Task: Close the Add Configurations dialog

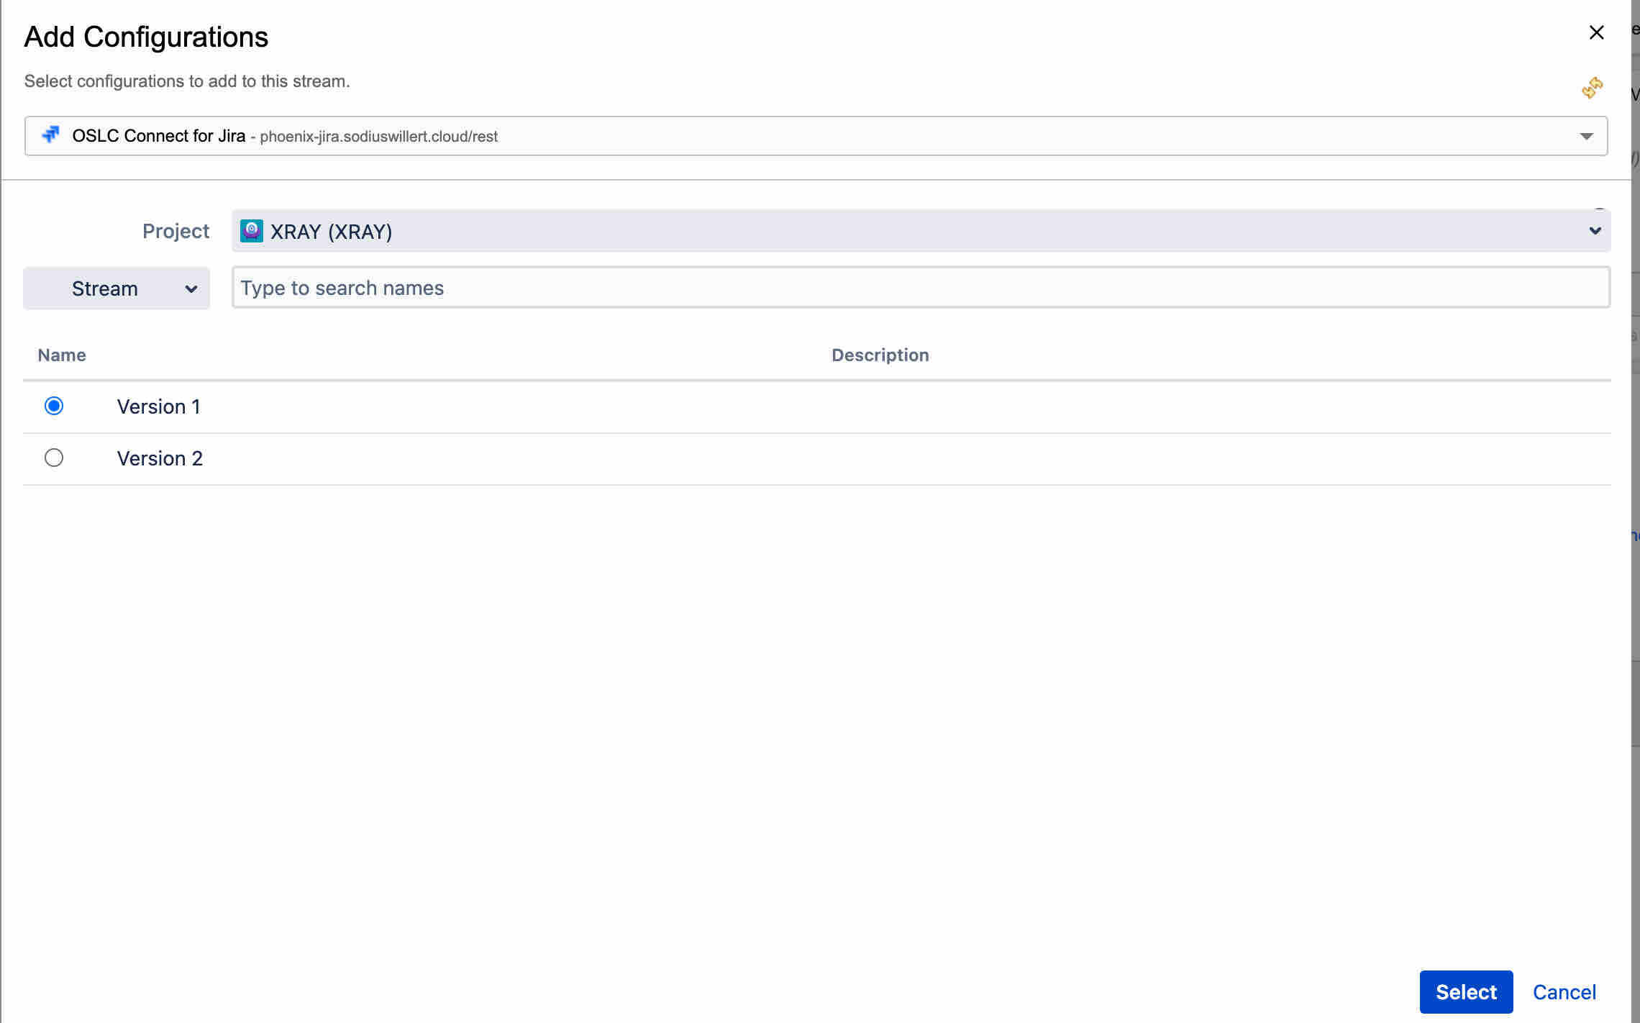Action: point(1596,32)
